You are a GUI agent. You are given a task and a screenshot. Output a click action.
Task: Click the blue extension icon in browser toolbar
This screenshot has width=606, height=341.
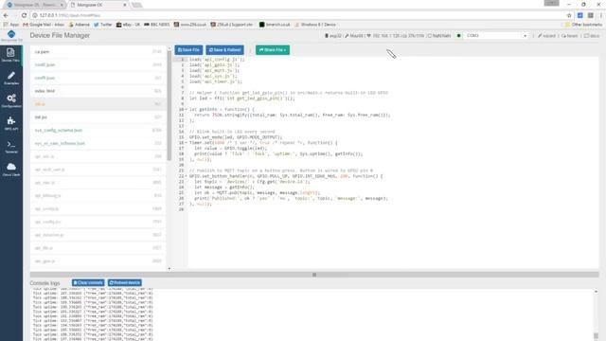click(x=580, y=15)
